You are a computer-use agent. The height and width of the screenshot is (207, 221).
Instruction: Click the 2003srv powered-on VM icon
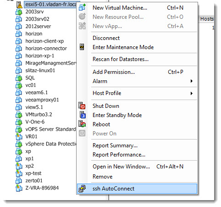click(x=19, y=12)
